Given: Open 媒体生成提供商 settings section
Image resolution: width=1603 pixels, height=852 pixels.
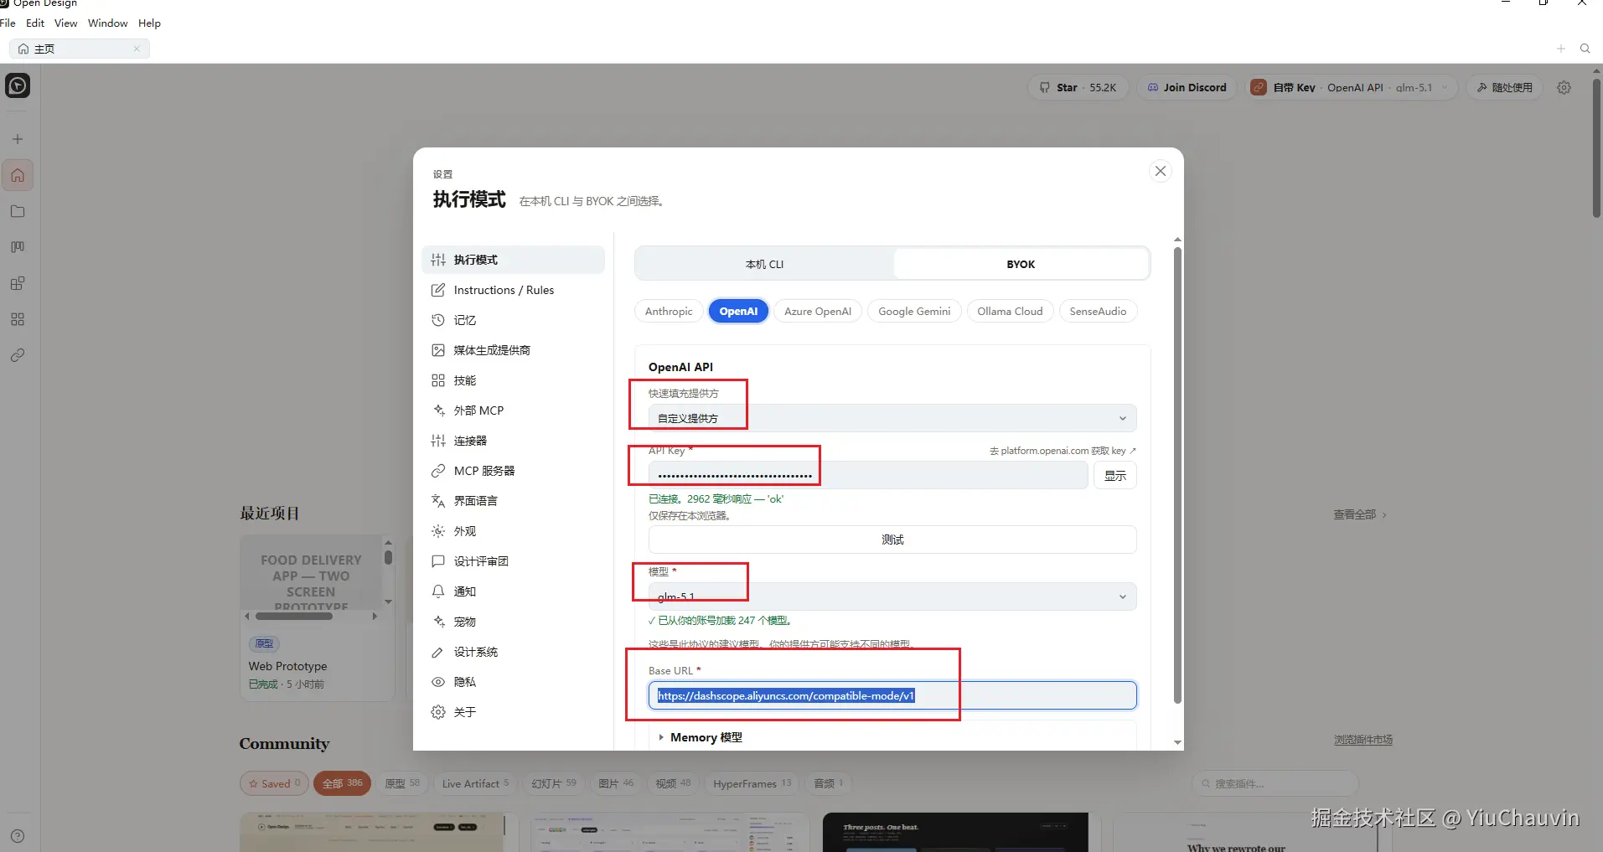Looking at the screenshot, I should point(513,350).
